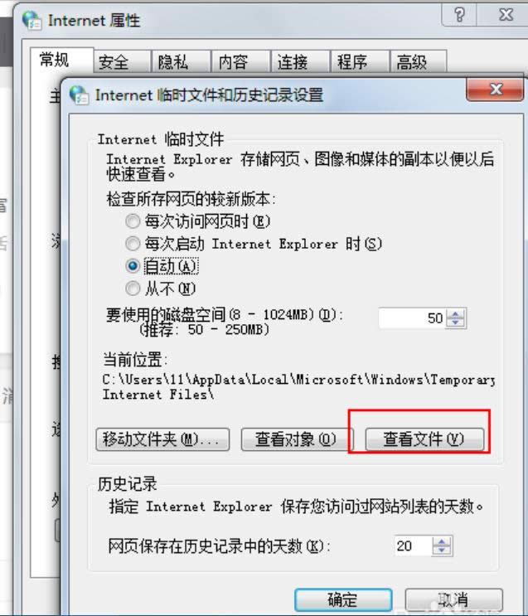Click the question mark help button

click(459, 15)
